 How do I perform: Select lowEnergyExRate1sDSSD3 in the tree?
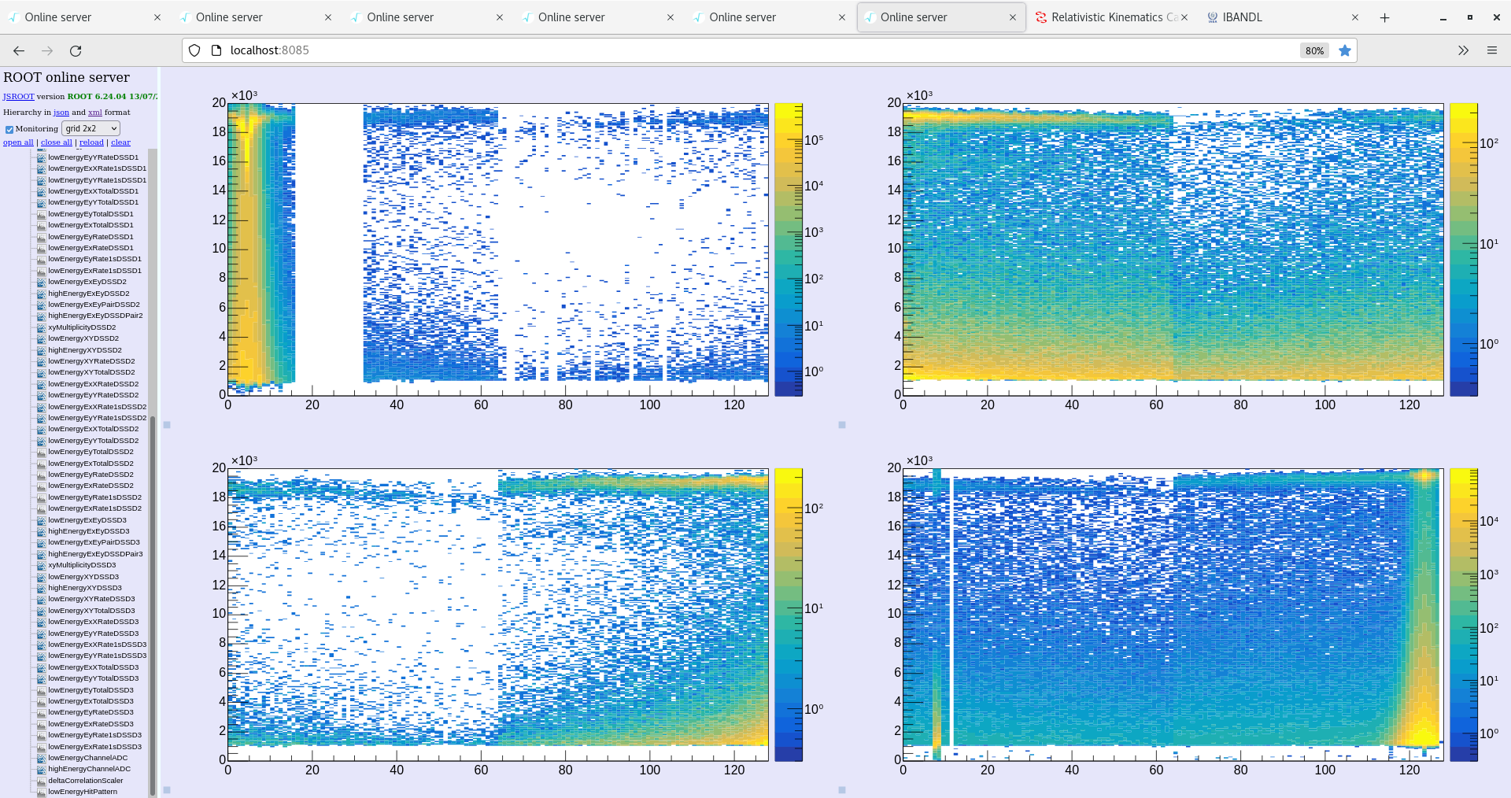point(94,747)
